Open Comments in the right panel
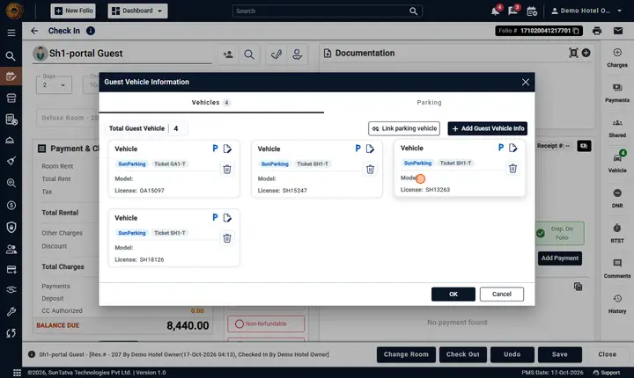The height and width of the screenshot is (378, 634). [x=617, y=269]
